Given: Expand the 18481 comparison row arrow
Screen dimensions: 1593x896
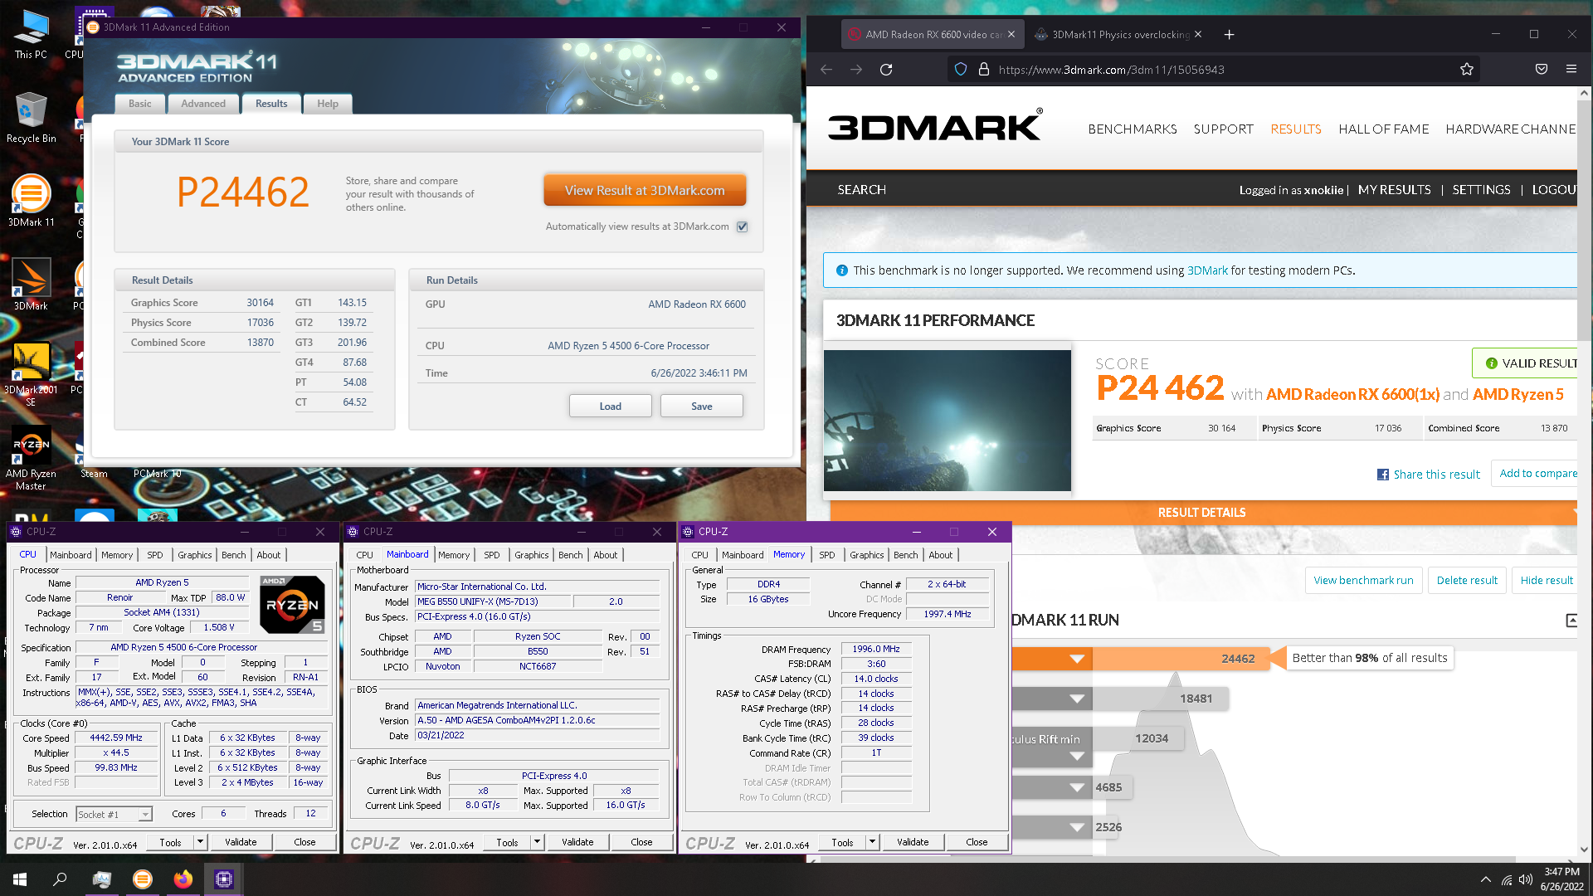Looking at the screenshot, I should coord(1077,699).
